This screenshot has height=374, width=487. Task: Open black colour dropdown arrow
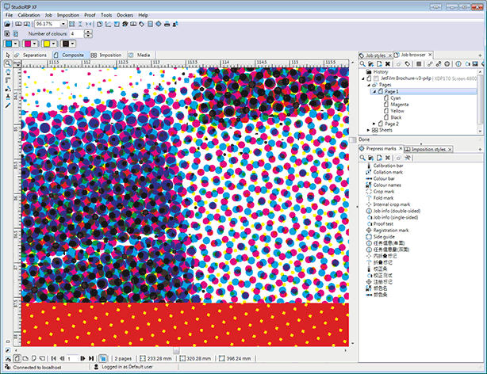[72, 44]
